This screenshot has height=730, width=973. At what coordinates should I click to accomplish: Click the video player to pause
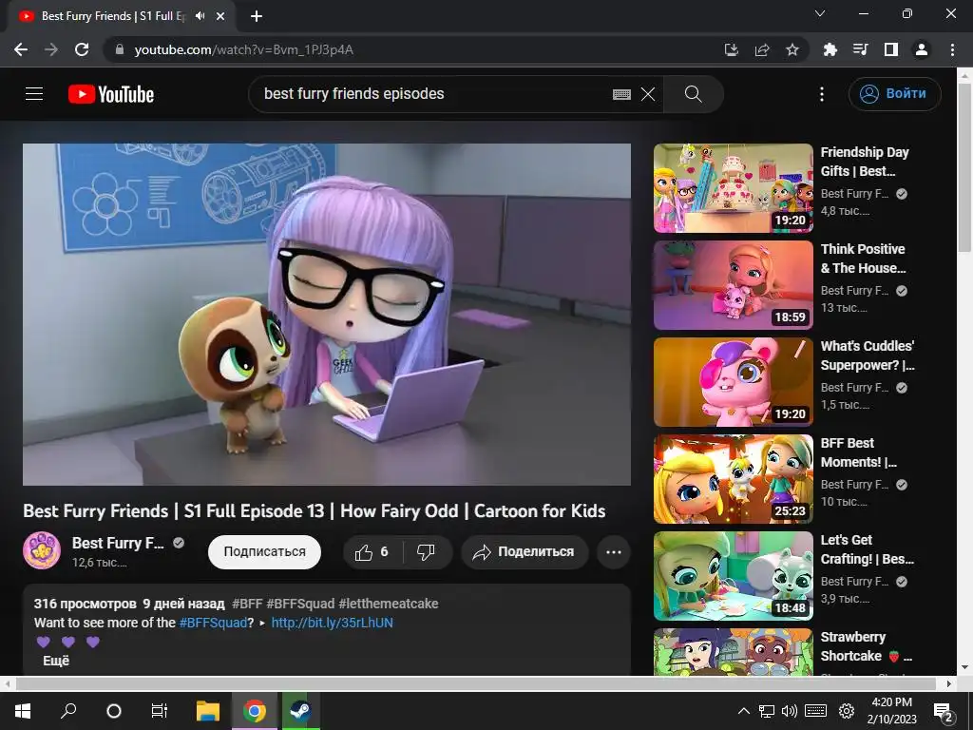point(327,314)
